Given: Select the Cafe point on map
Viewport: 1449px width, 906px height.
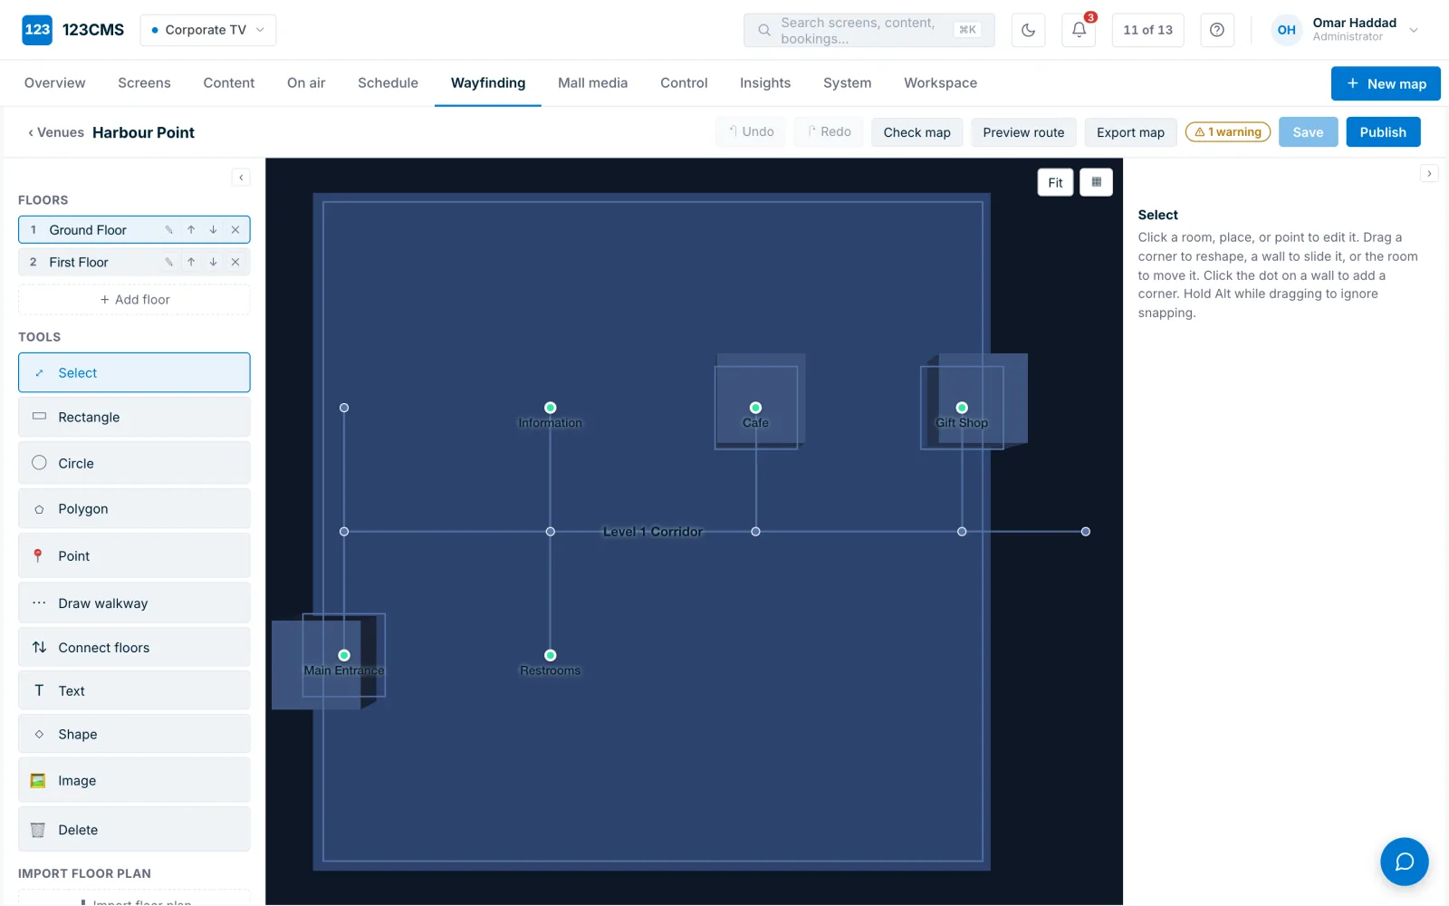Looking at the screenshot, I should [755, 408].
